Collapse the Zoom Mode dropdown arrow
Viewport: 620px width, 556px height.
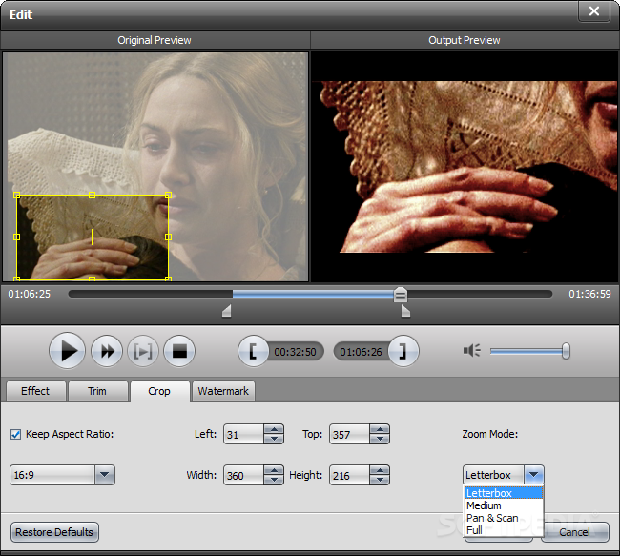click(534, 475)
